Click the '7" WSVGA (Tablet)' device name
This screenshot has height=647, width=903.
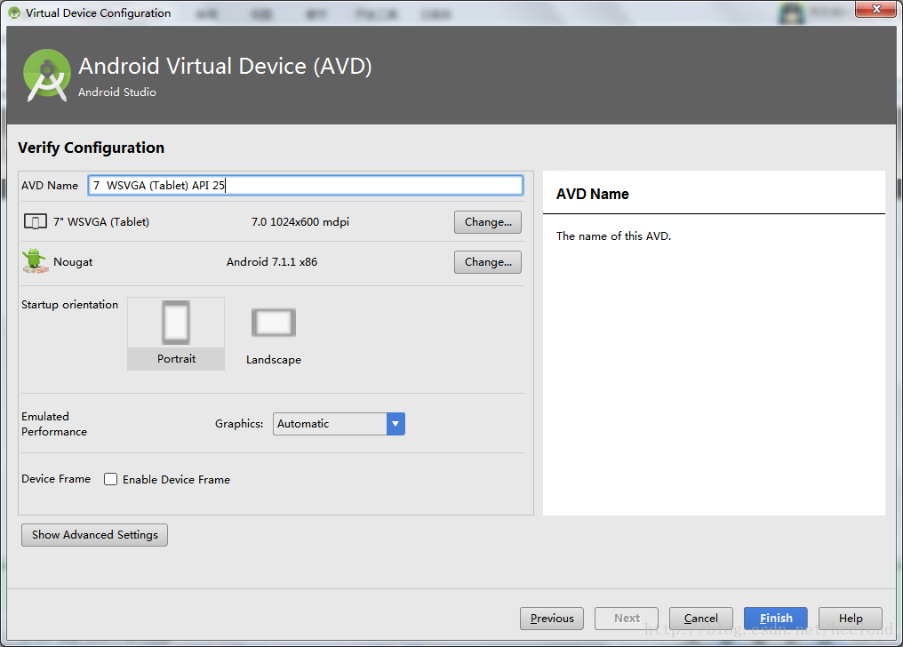[x=101, y=221]
